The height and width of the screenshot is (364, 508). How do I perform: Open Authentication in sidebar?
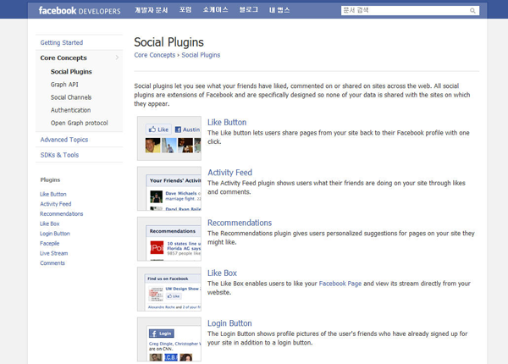[x=70, y=110]
